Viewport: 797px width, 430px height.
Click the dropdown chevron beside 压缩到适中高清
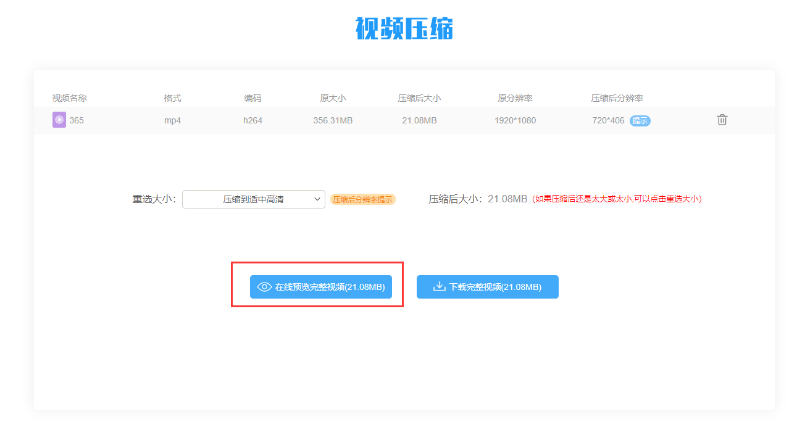coord(319,199)
